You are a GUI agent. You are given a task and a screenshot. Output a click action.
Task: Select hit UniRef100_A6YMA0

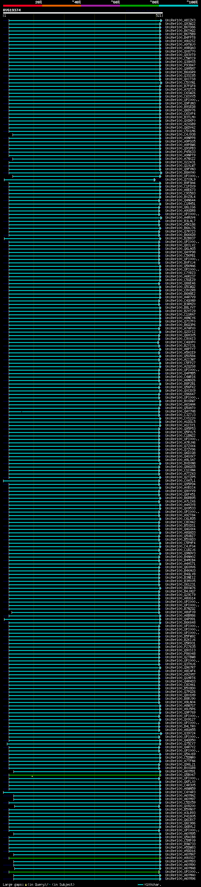[180, 875]
